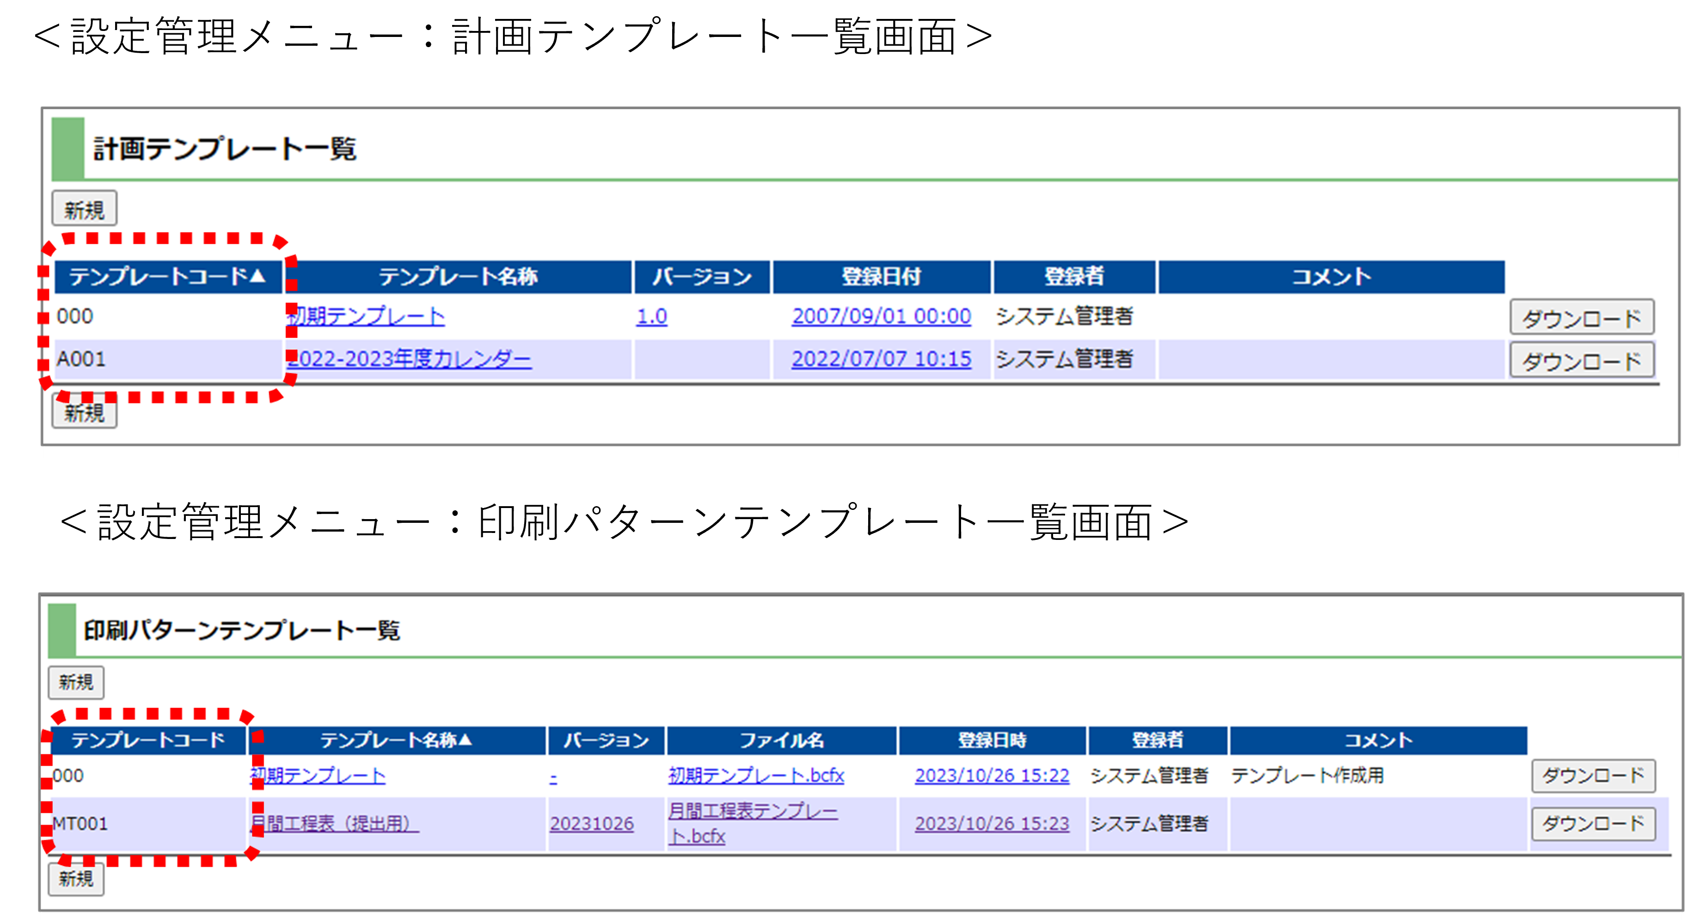
Task: Download template row 000 in 計画テンプレート一覧
Action: coord(1581,318)
